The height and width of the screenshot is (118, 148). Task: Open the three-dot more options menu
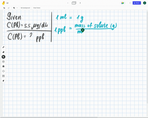(x=130, y=3)
